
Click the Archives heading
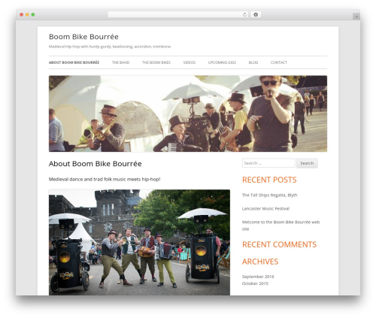[260, 262]
